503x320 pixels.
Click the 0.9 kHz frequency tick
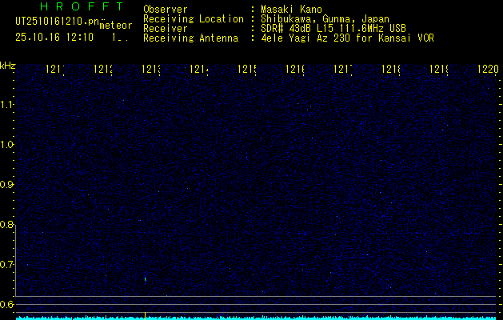click(x=7, y=185)
